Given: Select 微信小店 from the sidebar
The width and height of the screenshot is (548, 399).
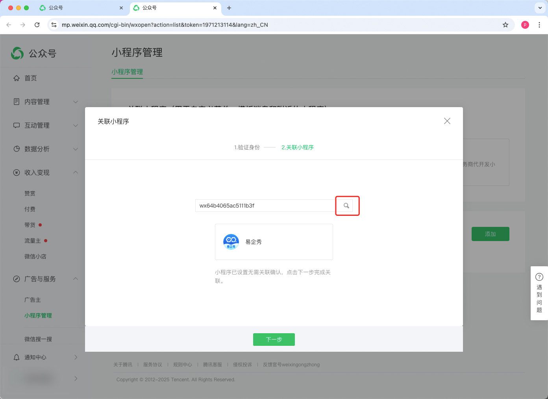Looking at the screenshot, I should 35,256.
